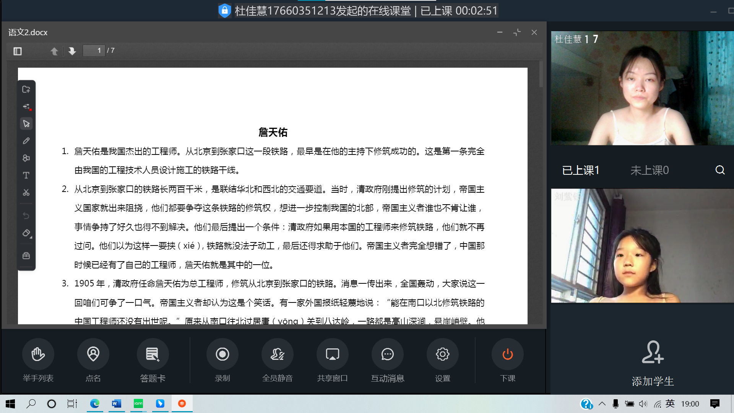
Task: Toggle the document sidebar panel icon
Action: [18, 51]
